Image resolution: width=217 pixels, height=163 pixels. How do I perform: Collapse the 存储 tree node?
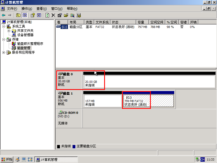[x=4, y=39]
